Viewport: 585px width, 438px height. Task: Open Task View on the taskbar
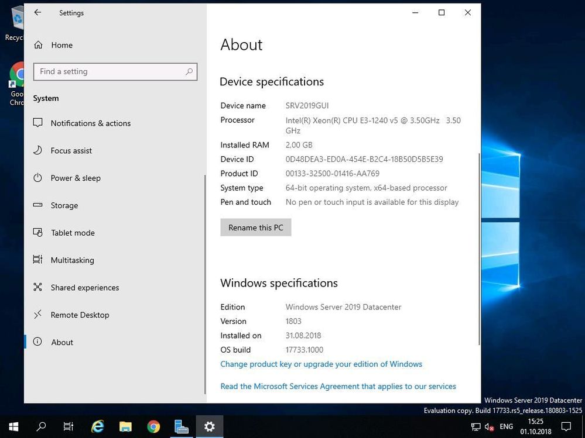[69, 426]
